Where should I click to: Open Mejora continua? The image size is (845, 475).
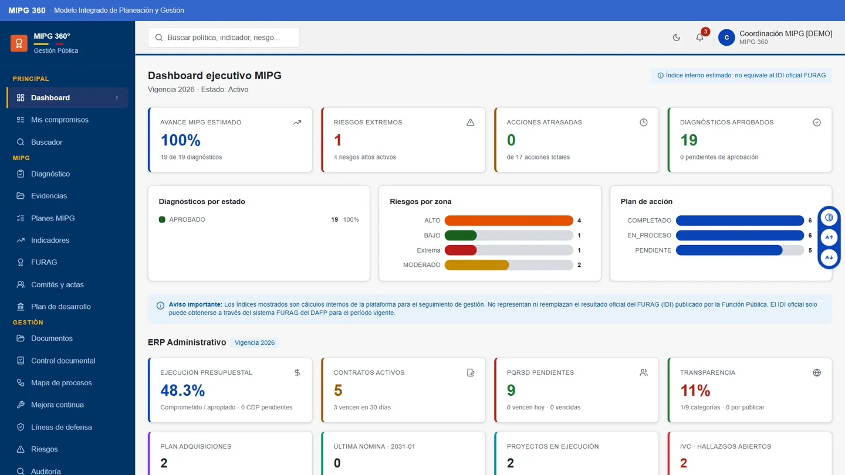pos(67,405)
